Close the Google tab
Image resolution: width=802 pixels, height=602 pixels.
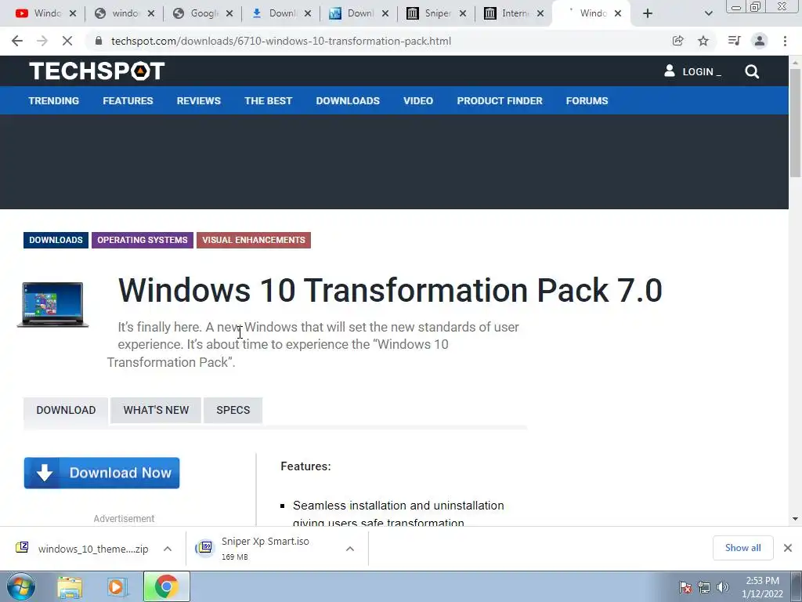(x=229, y=13)
